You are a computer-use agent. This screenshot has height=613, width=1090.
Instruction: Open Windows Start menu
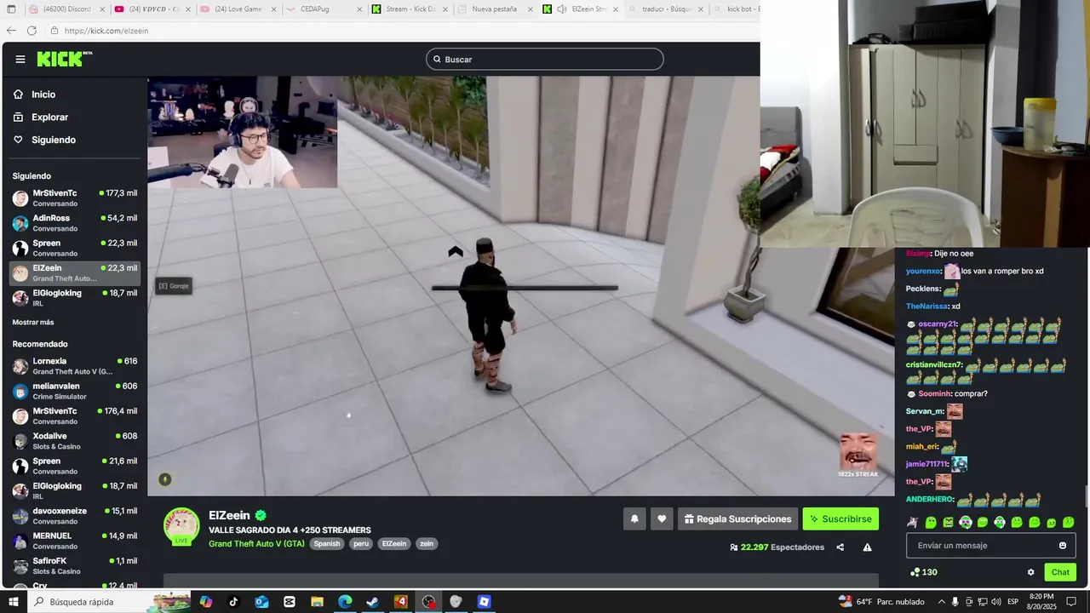13,602
